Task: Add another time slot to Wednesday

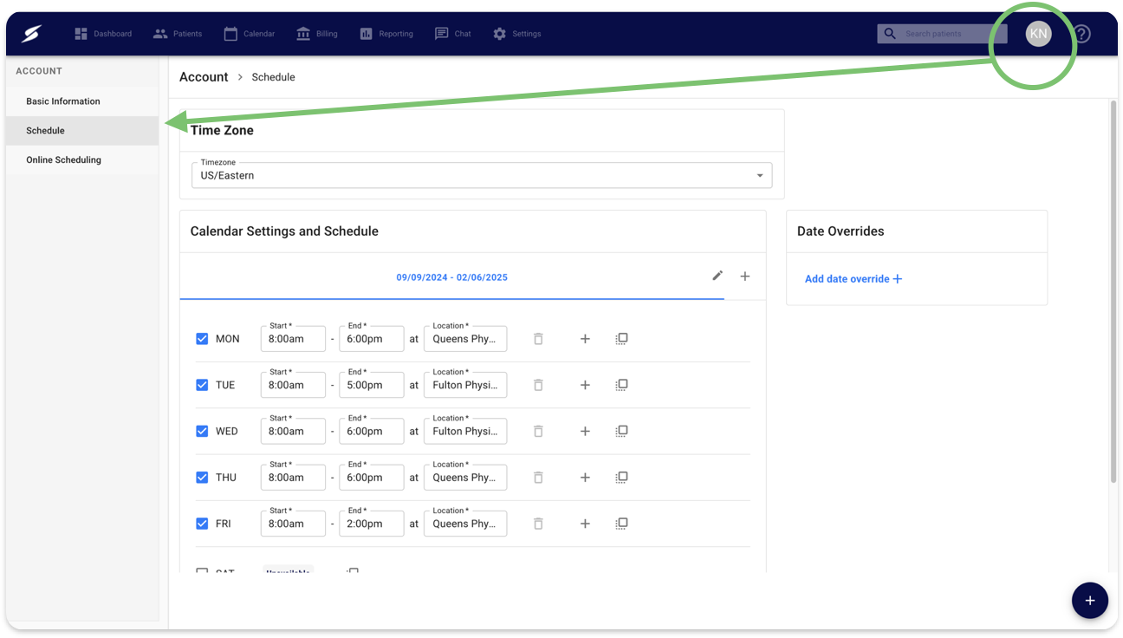Action: [585, 431]
